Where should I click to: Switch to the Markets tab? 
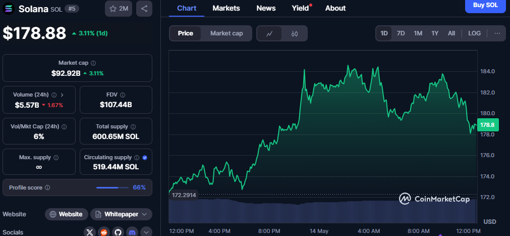point(226,8)
